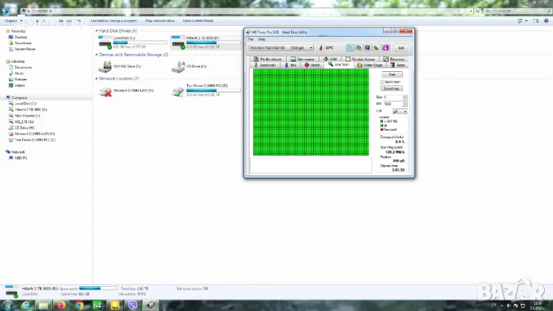Open the Help menu in HD Tune
The width and height of the screenshot is (553, 311).
click(x=262, y=39)
